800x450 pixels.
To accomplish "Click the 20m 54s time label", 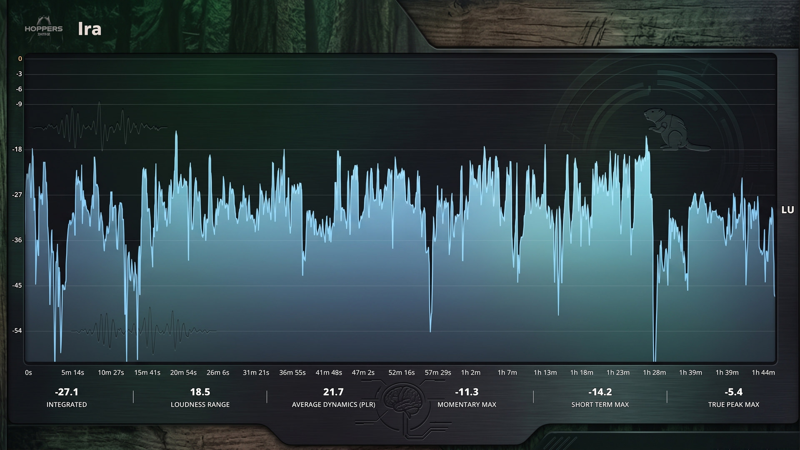I will pyautogui.click(x=183, y=372).
